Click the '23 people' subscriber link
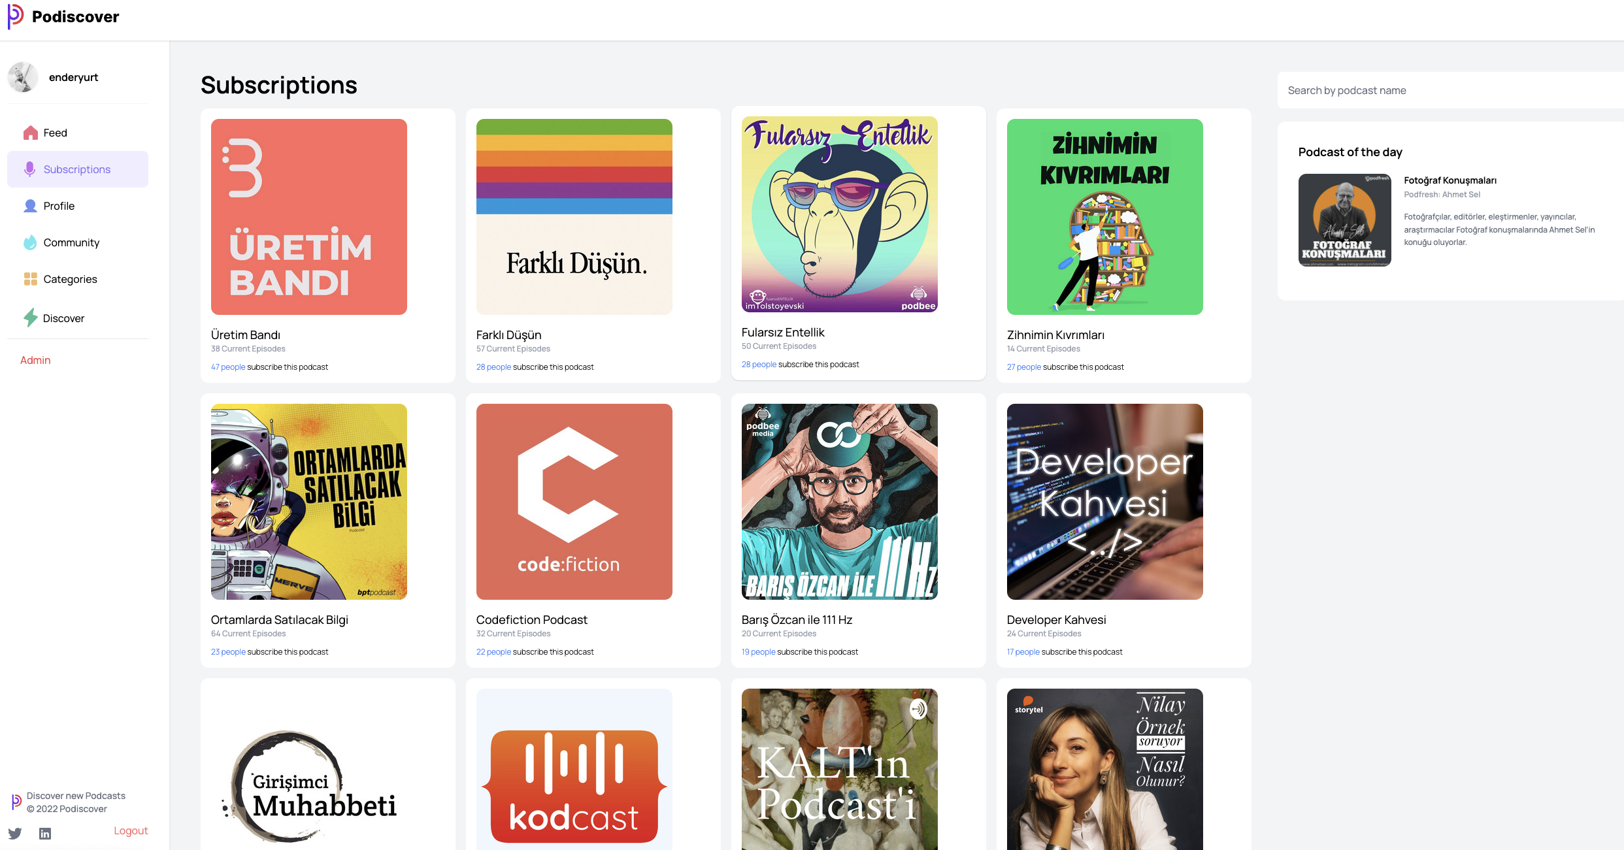Screen dimensions: 1624x850 [228, 652]
